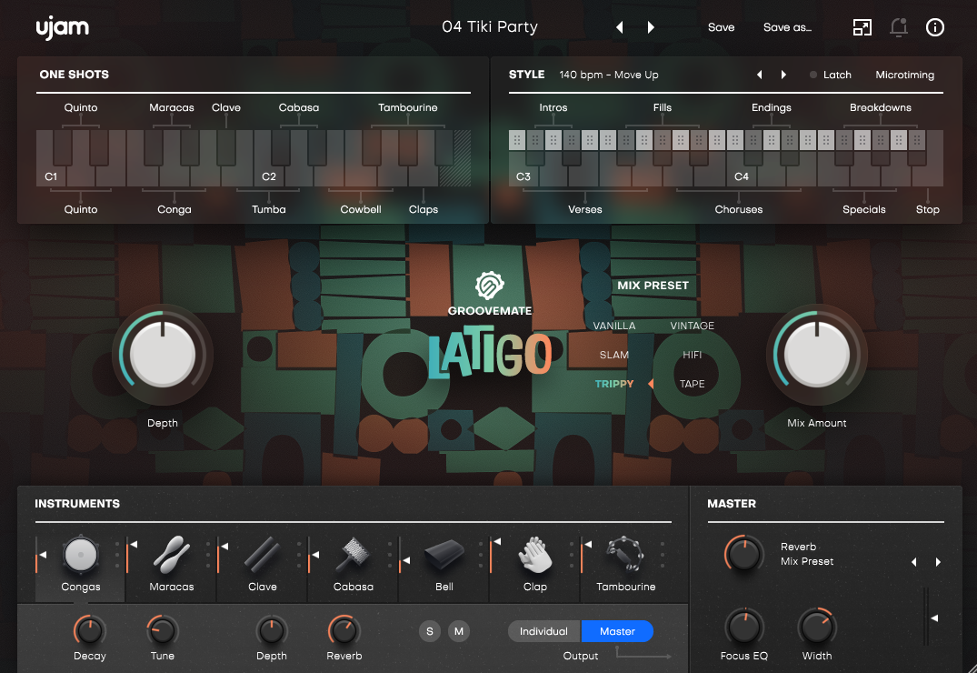
Task: Toggle the Latch option
Action: pos(831,75)
